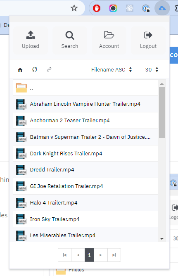Viewport: 178px width, 276px height.
Task: Select Batman v Superman Trailer 2 file
Action: pos(85,137)
